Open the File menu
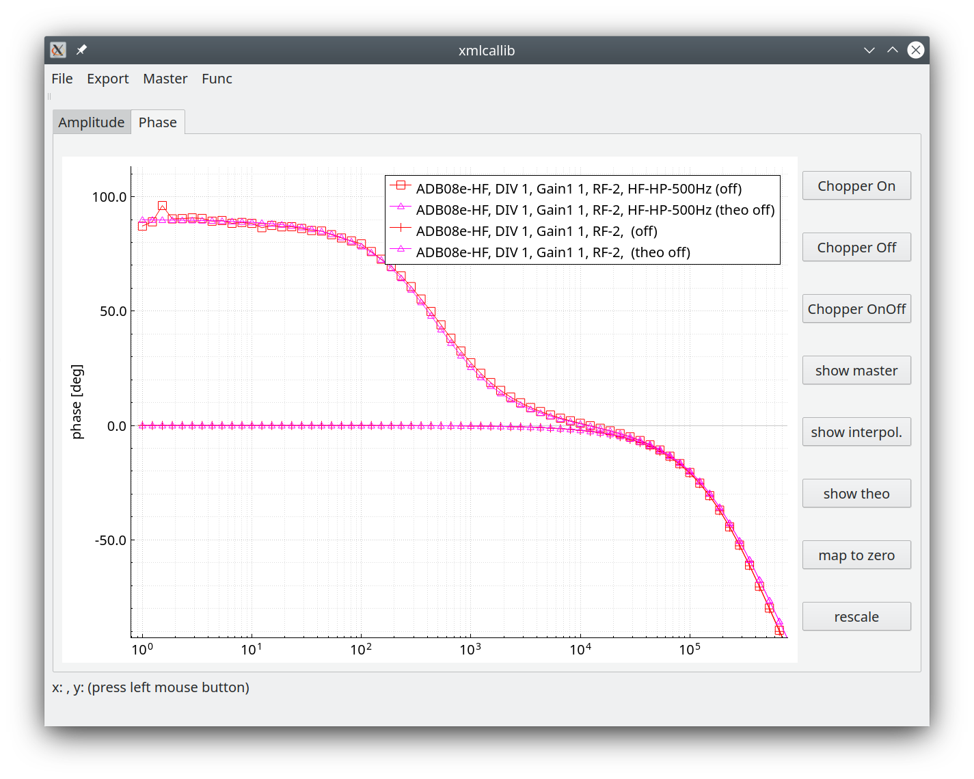 (x=62, y=79)
